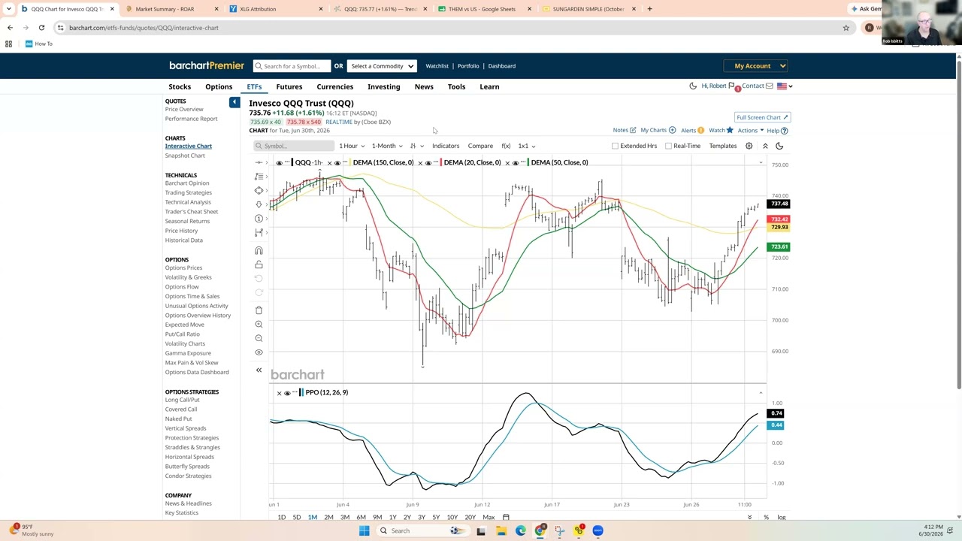Collapse the drawing tools sidebar
The image size is (962, 541).
point(259,370)
